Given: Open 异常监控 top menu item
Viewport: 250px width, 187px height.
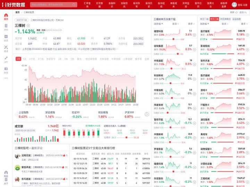Looking at the screenshot, I should click(186, 5).
